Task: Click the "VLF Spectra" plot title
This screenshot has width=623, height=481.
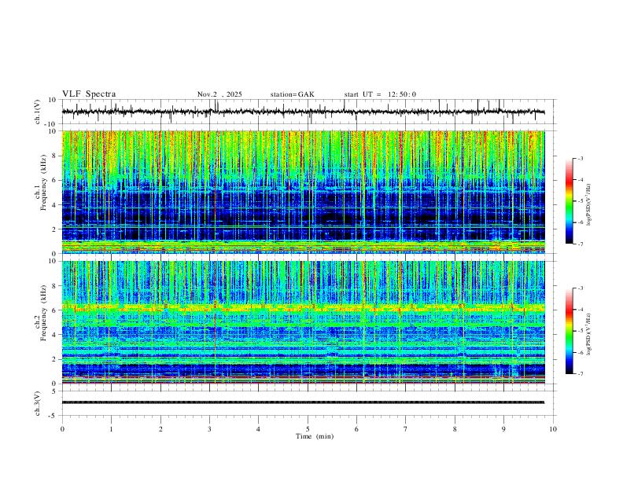Action: 89,94
